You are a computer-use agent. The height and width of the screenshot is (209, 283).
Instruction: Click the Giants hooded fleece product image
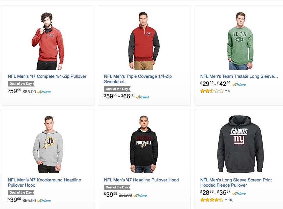coord(240,144)
